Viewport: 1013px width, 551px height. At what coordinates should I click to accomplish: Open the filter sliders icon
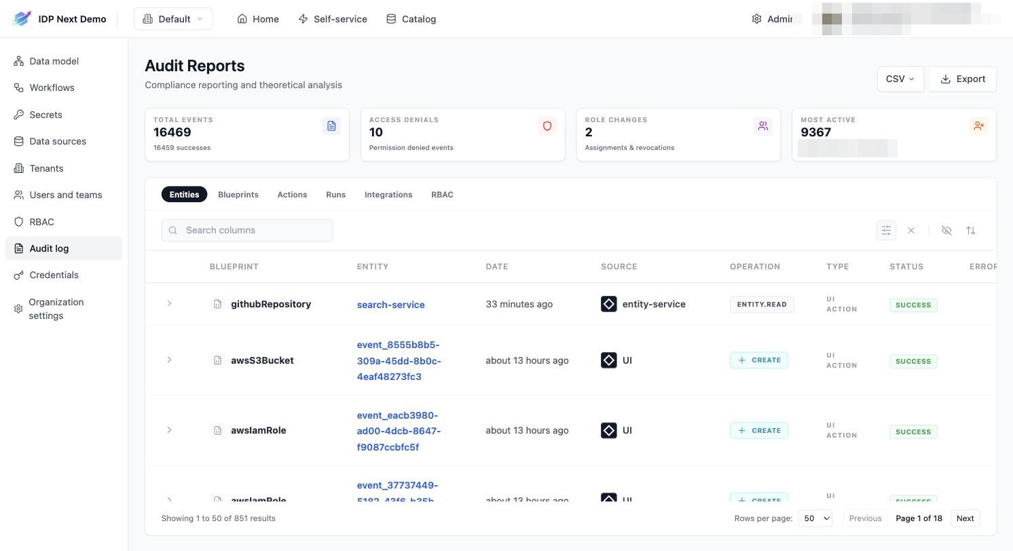(886, 231)
